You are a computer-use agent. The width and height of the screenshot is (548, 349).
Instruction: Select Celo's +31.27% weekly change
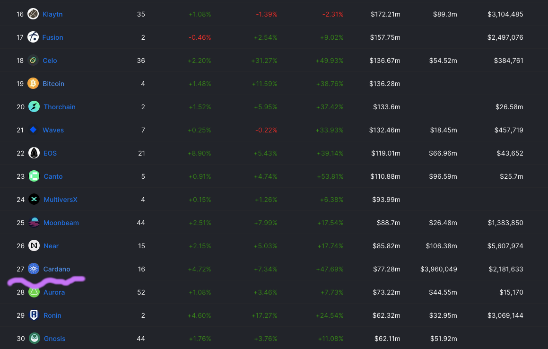pyautogui.click(x=264, y=61)
